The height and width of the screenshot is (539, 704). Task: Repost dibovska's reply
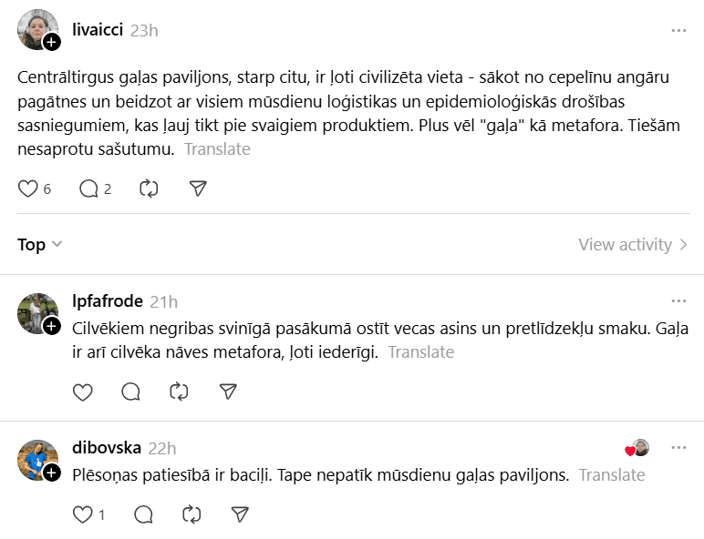tap(192, 514)
